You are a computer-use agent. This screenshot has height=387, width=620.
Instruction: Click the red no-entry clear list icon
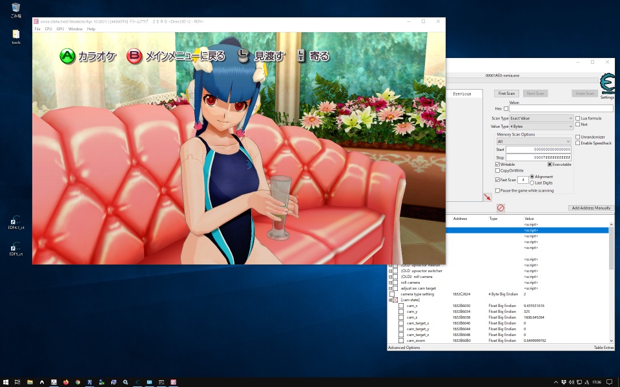[501, 208]
